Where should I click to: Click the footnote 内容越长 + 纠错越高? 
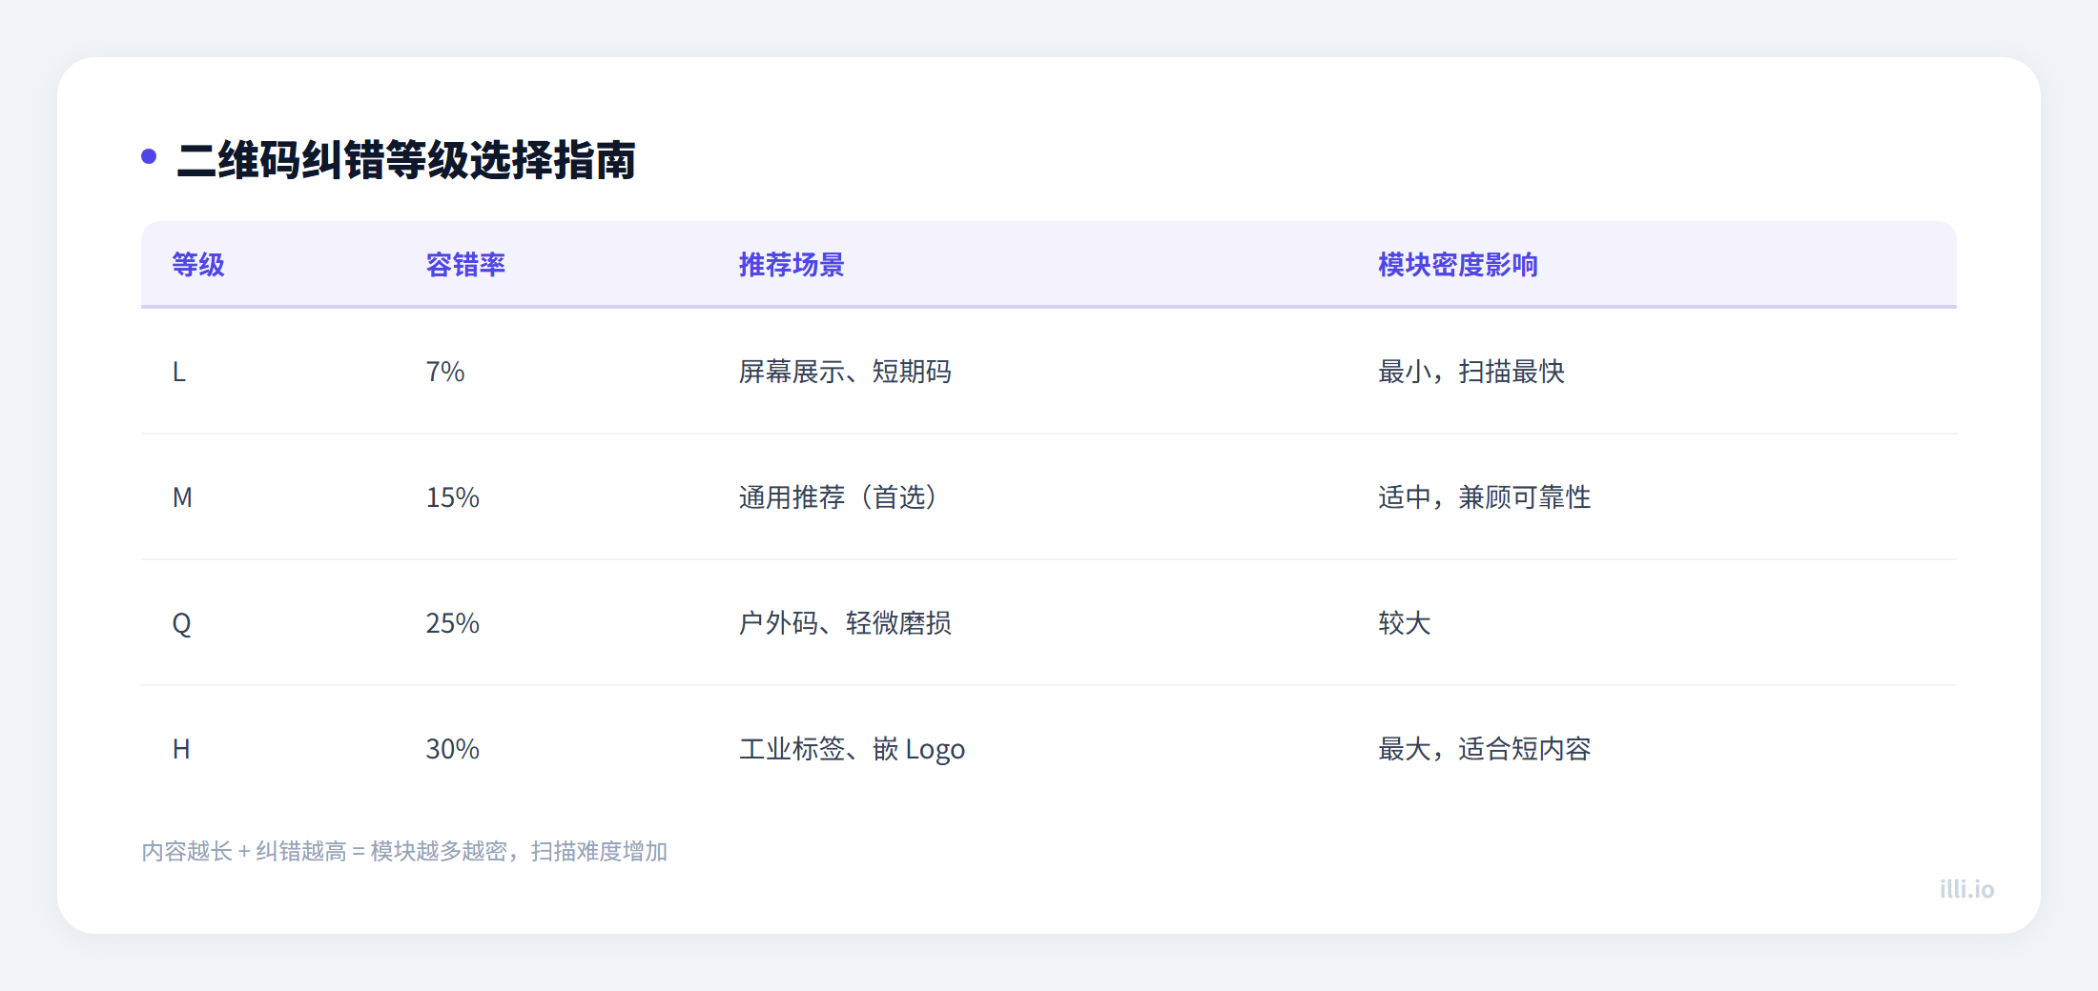tap(244, 851)
